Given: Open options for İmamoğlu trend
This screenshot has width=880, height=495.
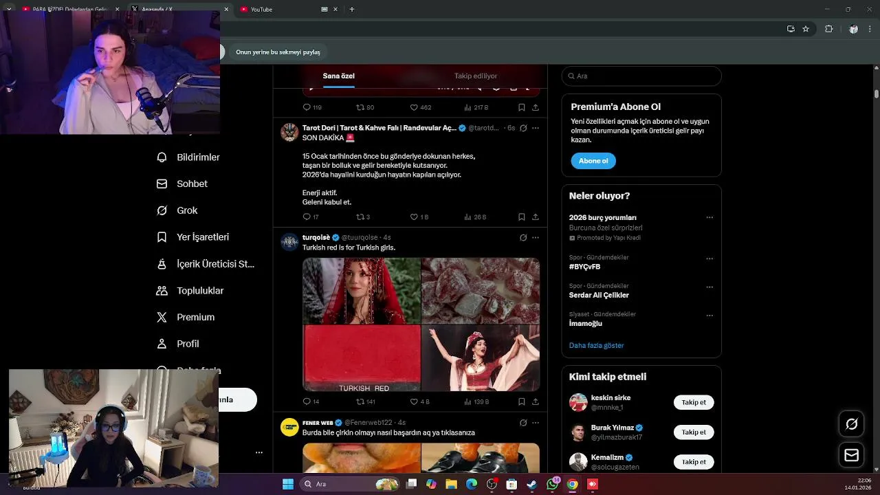Looking at the screenshot, I should pyautogui.click(x=709, y=316).
